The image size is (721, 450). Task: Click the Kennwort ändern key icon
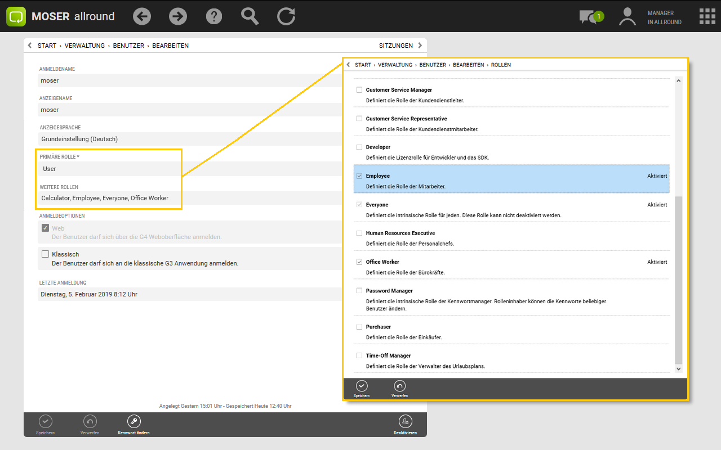click(x=133, y=421)
